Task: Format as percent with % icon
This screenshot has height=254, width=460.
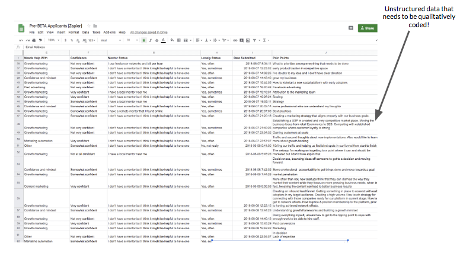Action: click(x=72, y=40)
